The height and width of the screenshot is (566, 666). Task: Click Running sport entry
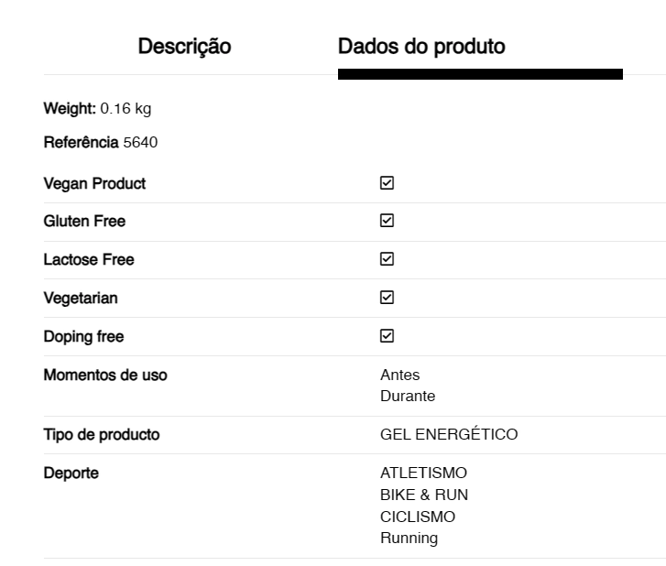(x=409, y=538)
